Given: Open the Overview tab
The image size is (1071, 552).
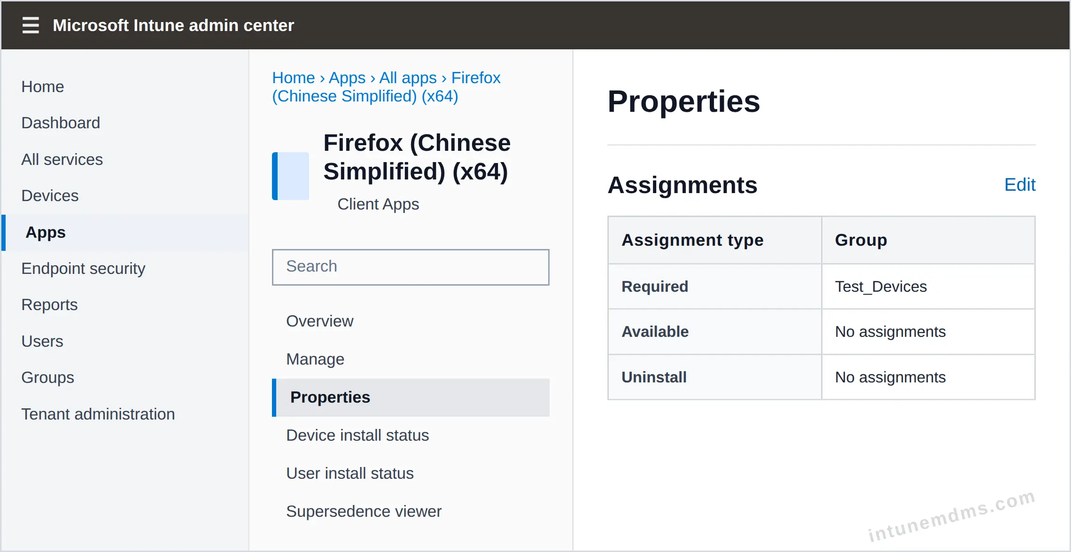Looking at the screenshot, I should coord(320,321).
